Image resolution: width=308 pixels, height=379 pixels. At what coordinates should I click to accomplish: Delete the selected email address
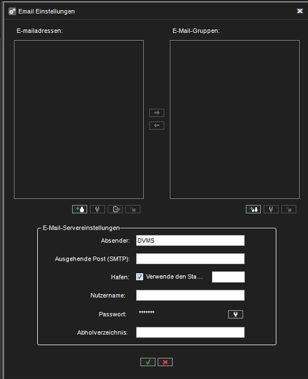point(133,209)
